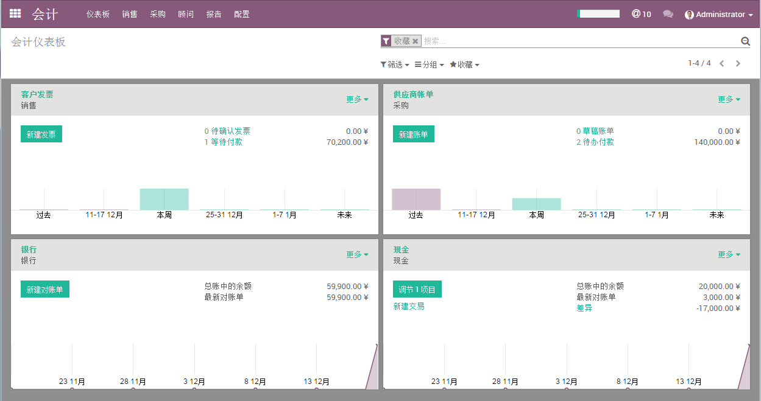The height and width of the screenshot is (401, 761).
Task: Open the chat conversations icon
Action: tap(668, 13)
